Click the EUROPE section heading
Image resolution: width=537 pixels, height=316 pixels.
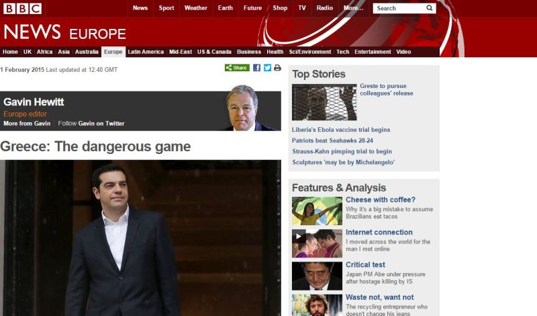[x=97, y=34]
